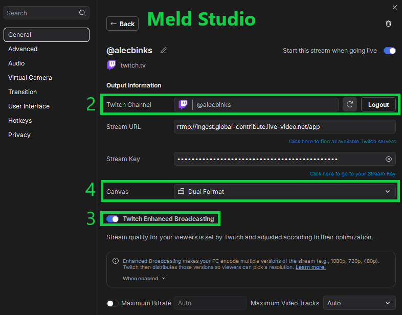
Task: Click the @alecbinks stream title
Action: [129, 51]
